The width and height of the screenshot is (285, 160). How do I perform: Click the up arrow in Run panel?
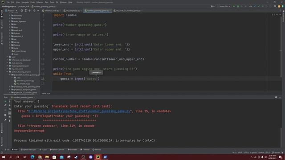click(x=10, y=101)
